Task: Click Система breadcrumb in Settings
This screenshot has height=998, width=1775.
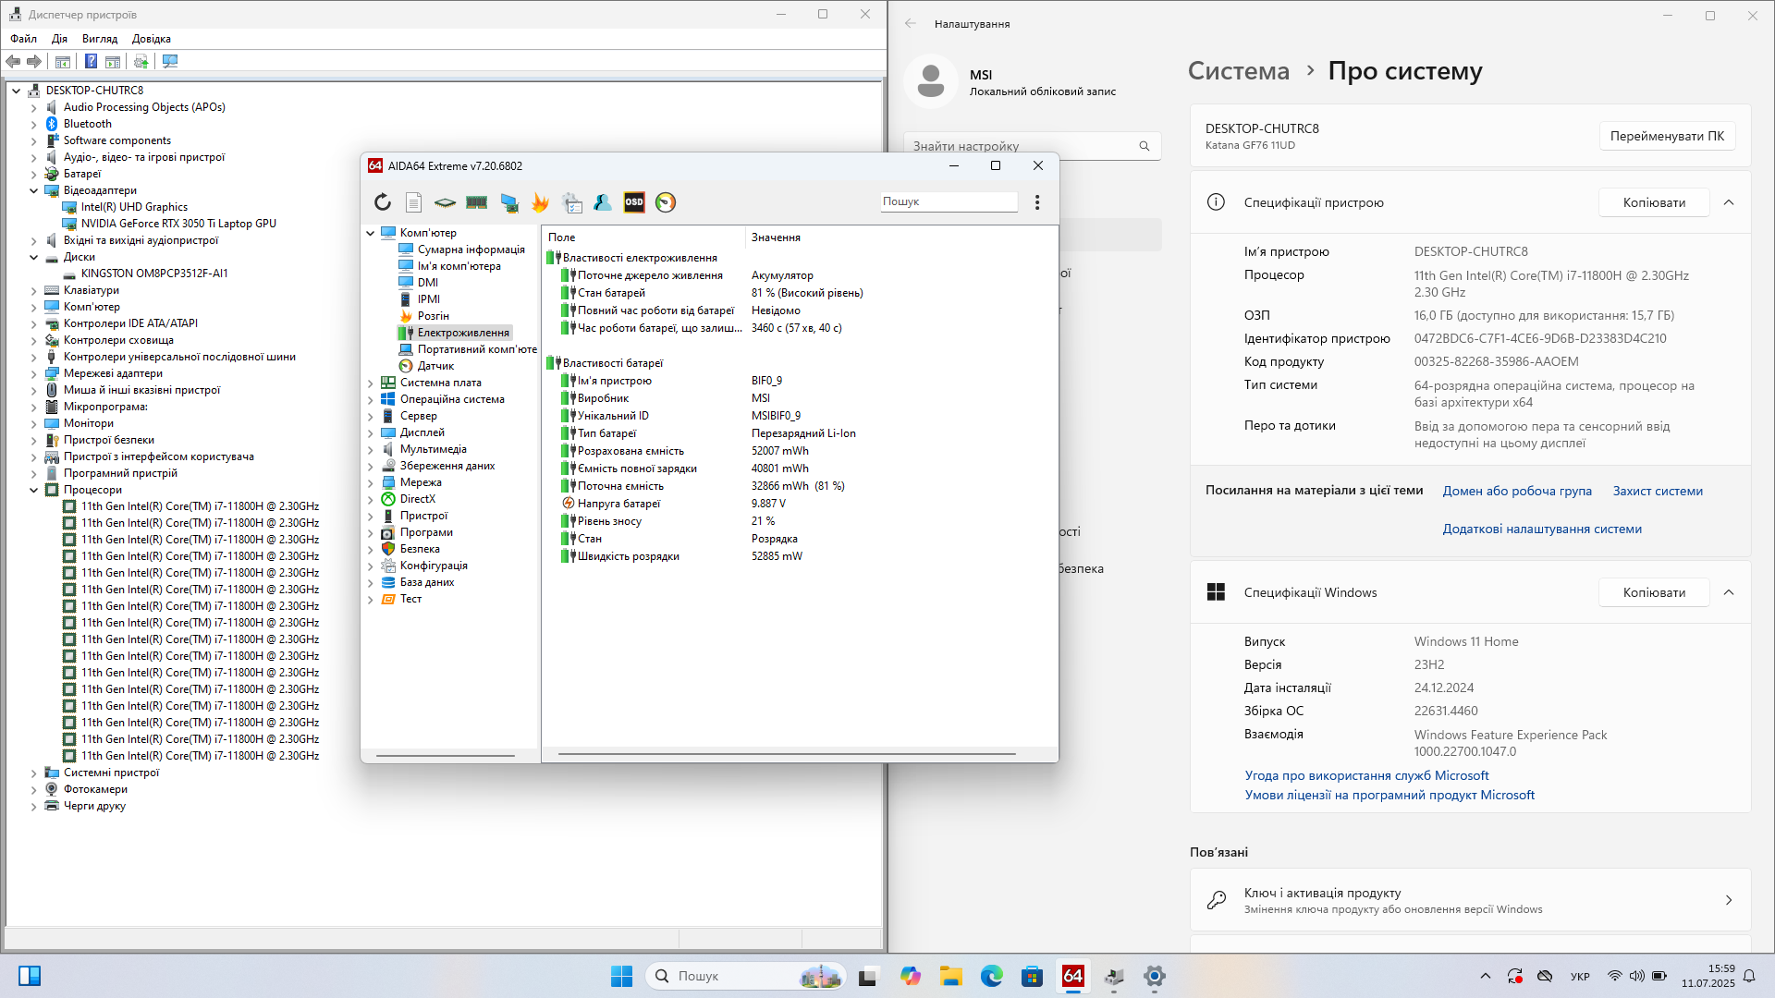Action: tap(1238, 71)
